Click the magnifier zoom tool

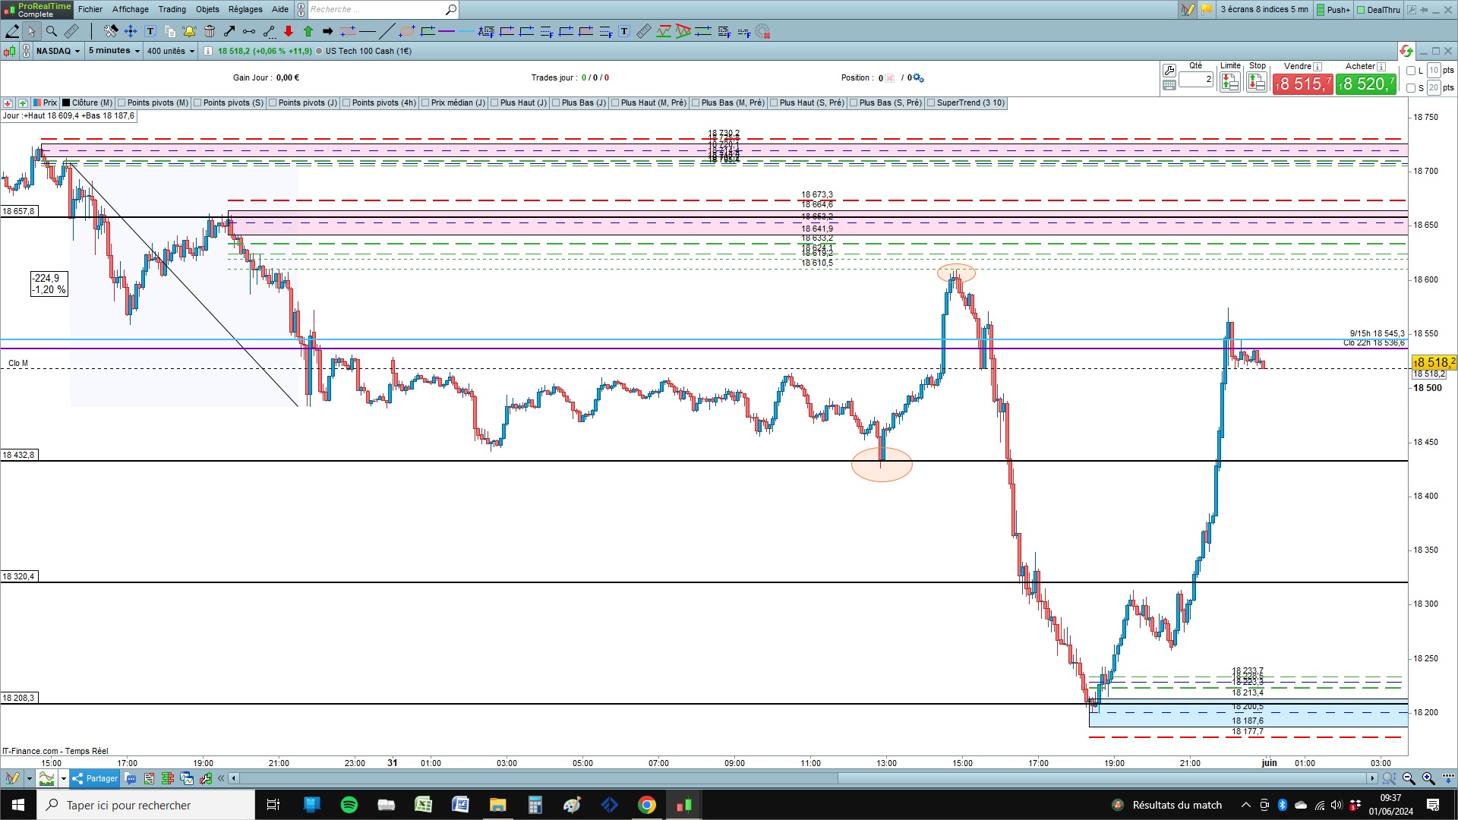[52, 31]
